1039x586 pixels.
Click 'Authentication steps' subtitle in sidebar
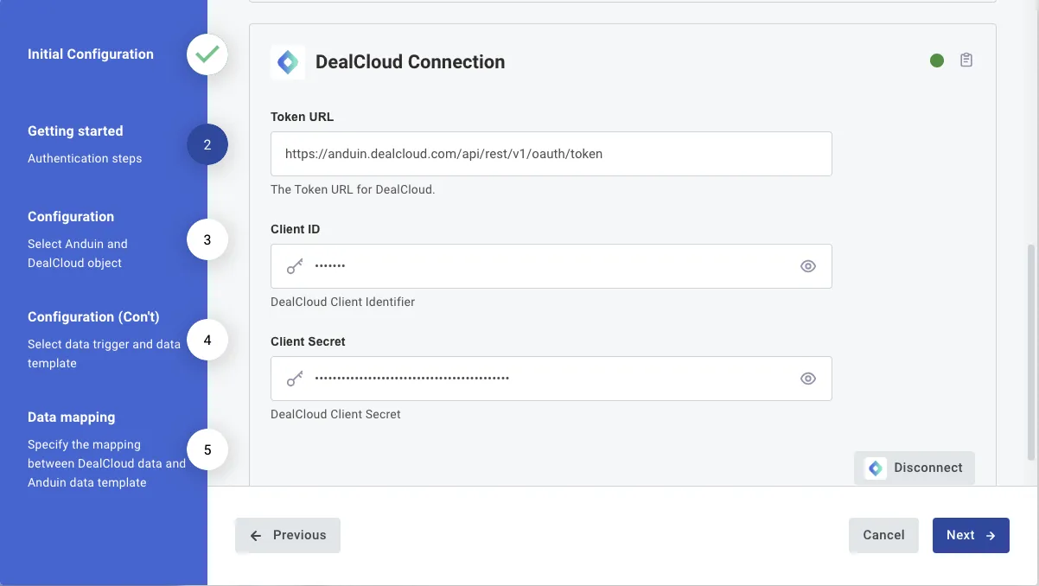85,158
